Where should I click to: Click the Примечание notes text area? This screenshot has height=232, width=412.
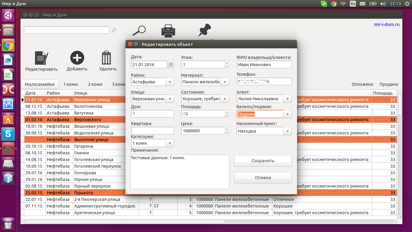click(x=180, y=172)
